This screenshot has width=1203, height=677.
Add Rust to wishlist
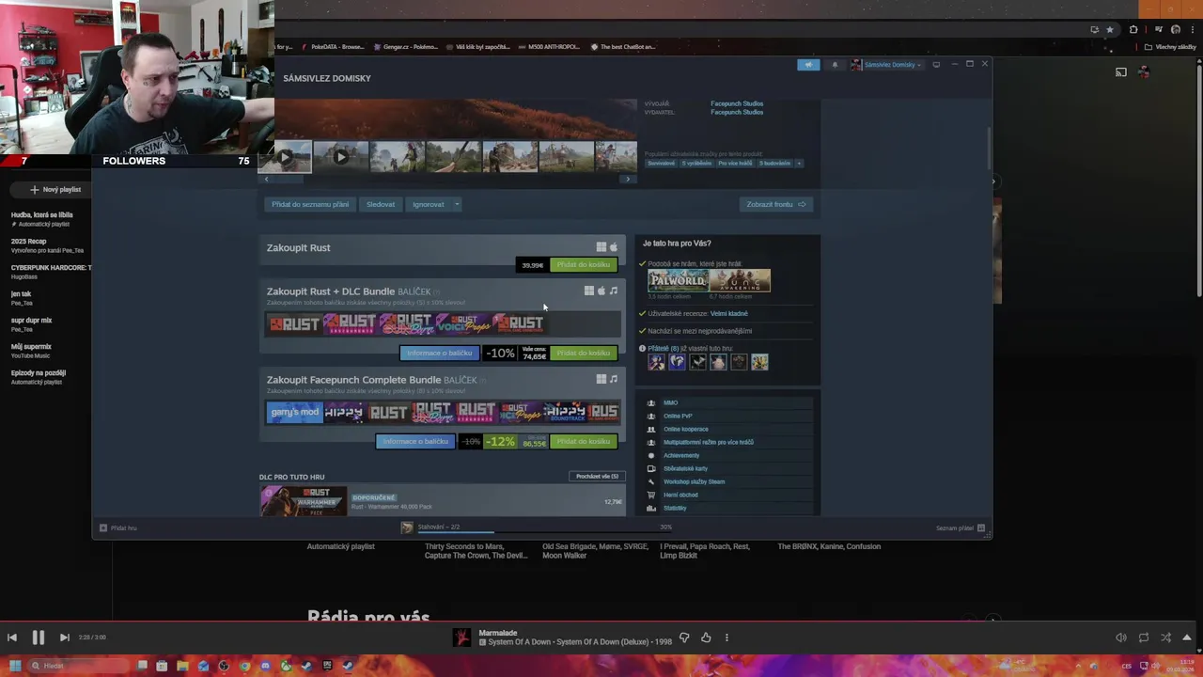310,204
